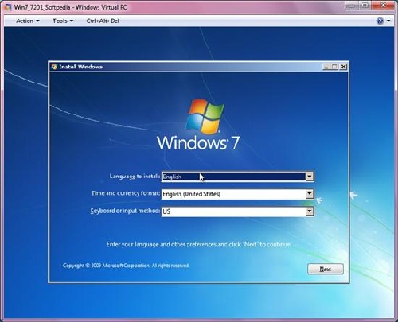Click the Windows Virtual PC title bar icon
Viewport: 398px width, 322px height.
click(8, 7)
